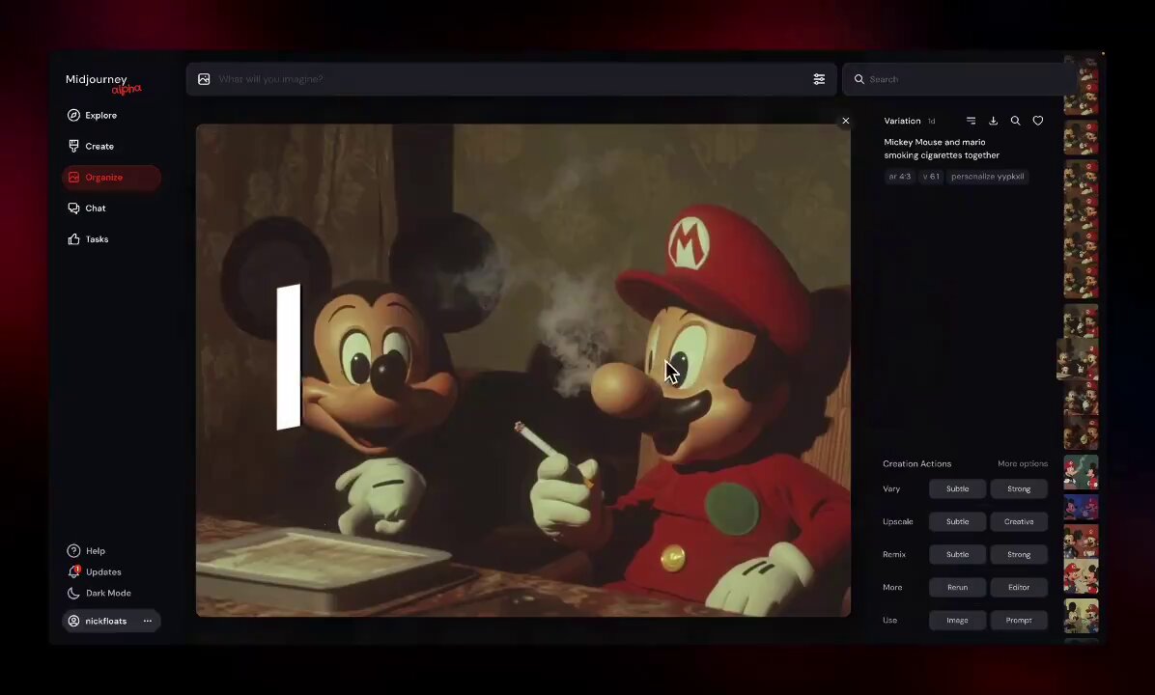Screen dimensions: 1155x695
Task: Select the Organize sidebar item
Action: tap(111, 178)
